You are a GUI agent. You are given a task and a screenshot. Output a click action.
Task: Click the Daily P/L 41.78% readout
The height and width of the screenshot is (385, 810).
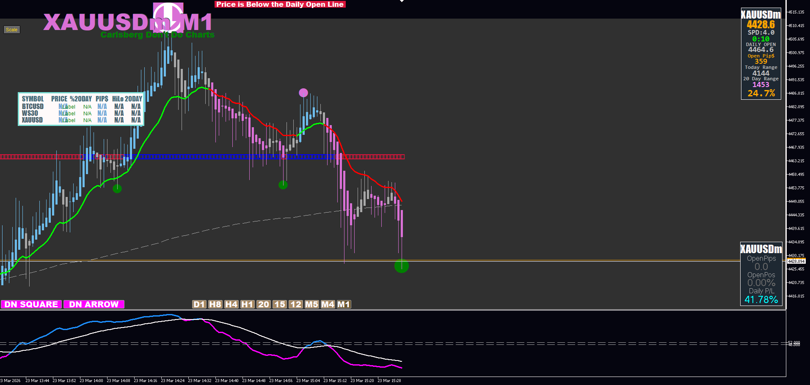pos(761,296)
